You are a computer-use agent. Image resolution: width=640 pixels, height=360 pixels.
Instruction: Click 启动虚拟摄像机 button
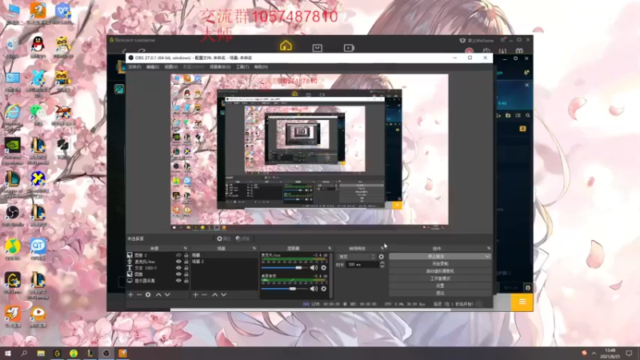point(440,271)
